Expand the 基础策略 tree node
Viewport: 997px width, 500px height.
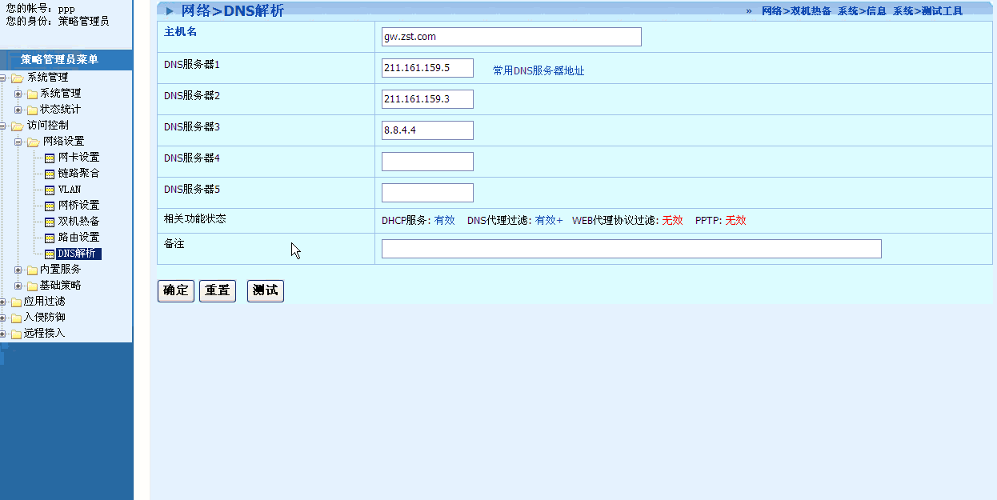18,286
